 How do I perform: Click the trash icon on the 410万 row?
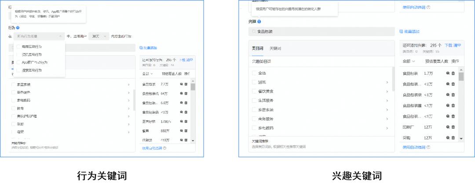(x=186, y=140)
